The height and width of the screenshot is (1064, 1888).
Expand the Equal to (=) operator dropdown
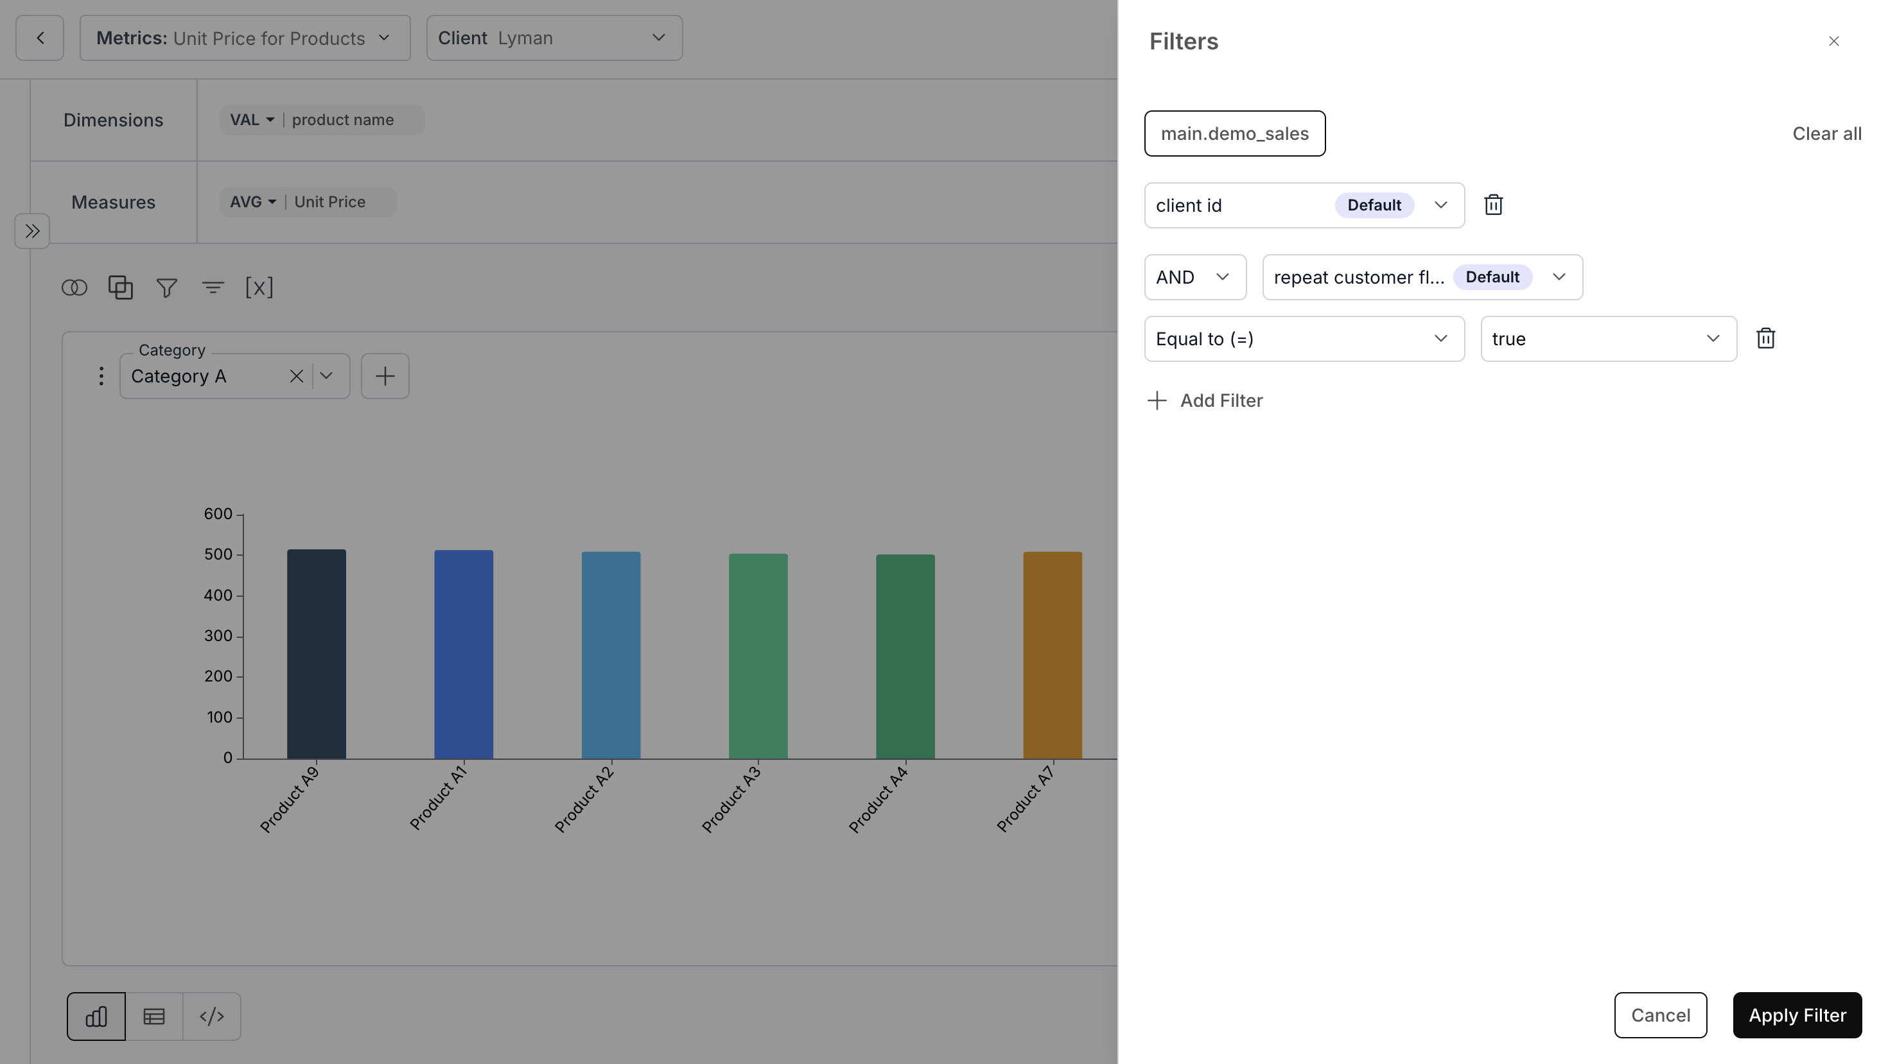[x=1303, y=338]
